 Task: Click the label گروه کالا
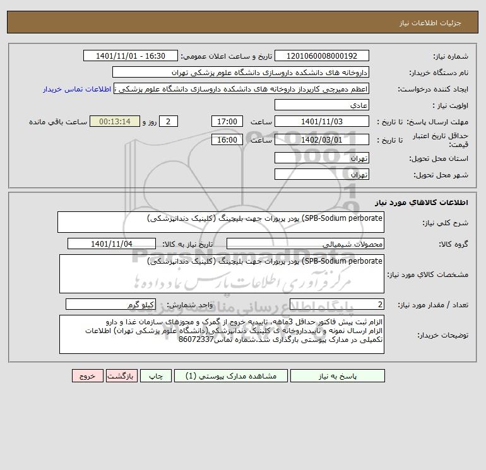[x=454, y=244]
